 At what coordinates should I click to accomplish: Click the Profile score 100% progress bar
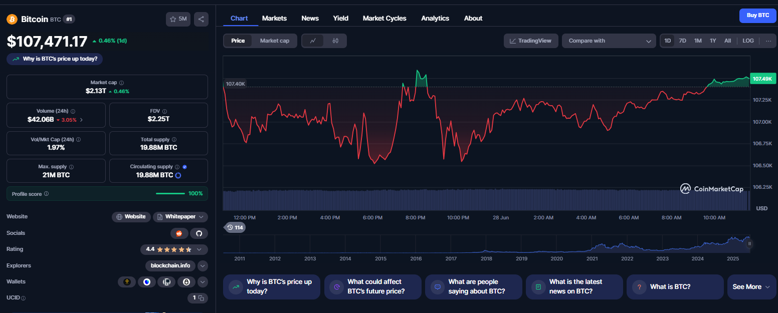point(170,193)
